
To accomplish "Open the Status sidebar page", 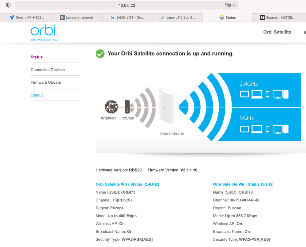I will coord(36,57).
